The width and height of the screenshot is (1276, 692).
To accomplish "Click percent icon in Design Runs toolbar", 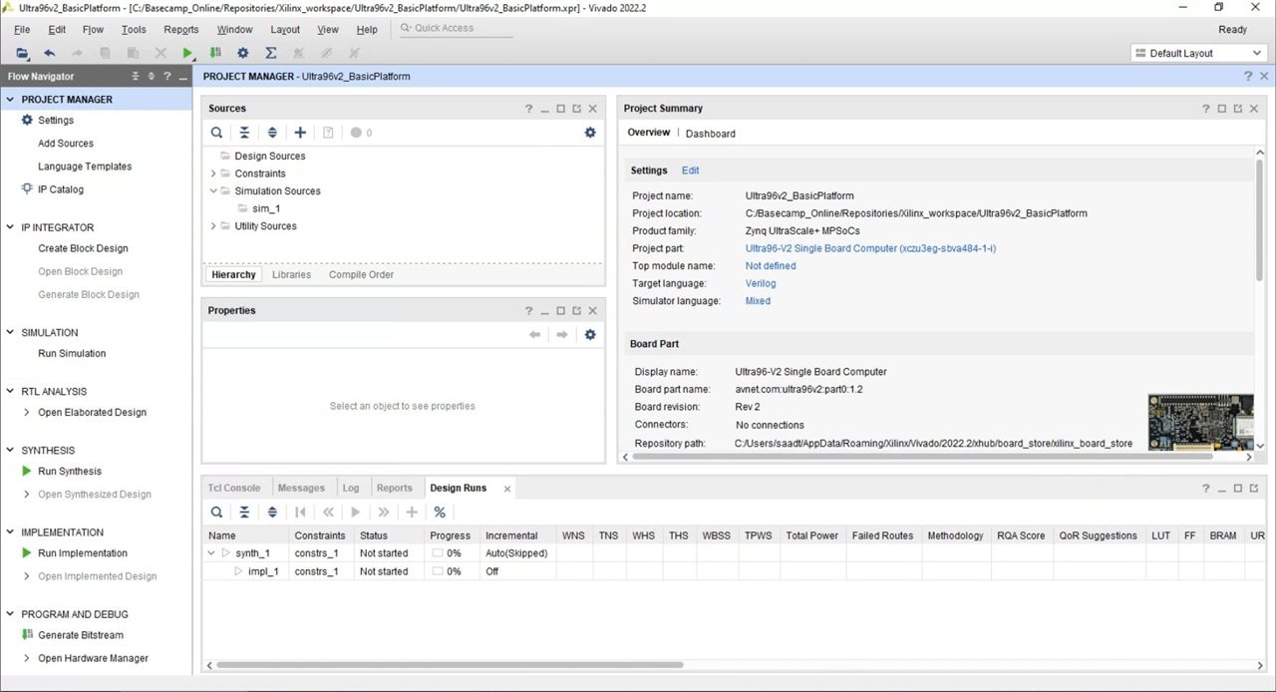I will coord(440,513).
